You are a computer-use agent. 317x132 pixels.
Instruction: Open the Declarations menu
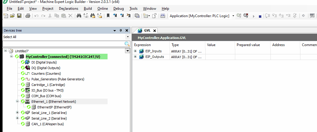(68, 9)
